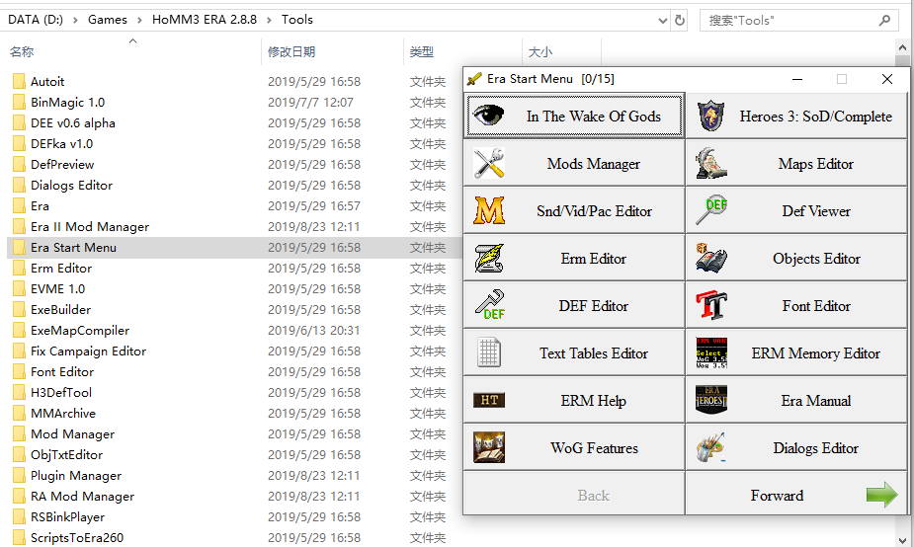Viewport: 914px width, 547px height.
Task: Select the DEFka v1.0 folder
Action: point(62,144)
